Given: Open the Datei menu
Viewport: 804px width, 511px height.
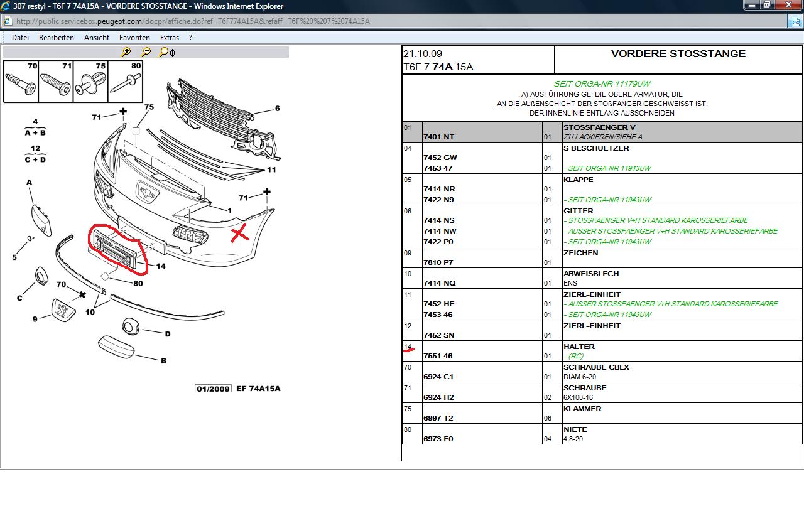Looking at the screenshot, I should (20, 38).
